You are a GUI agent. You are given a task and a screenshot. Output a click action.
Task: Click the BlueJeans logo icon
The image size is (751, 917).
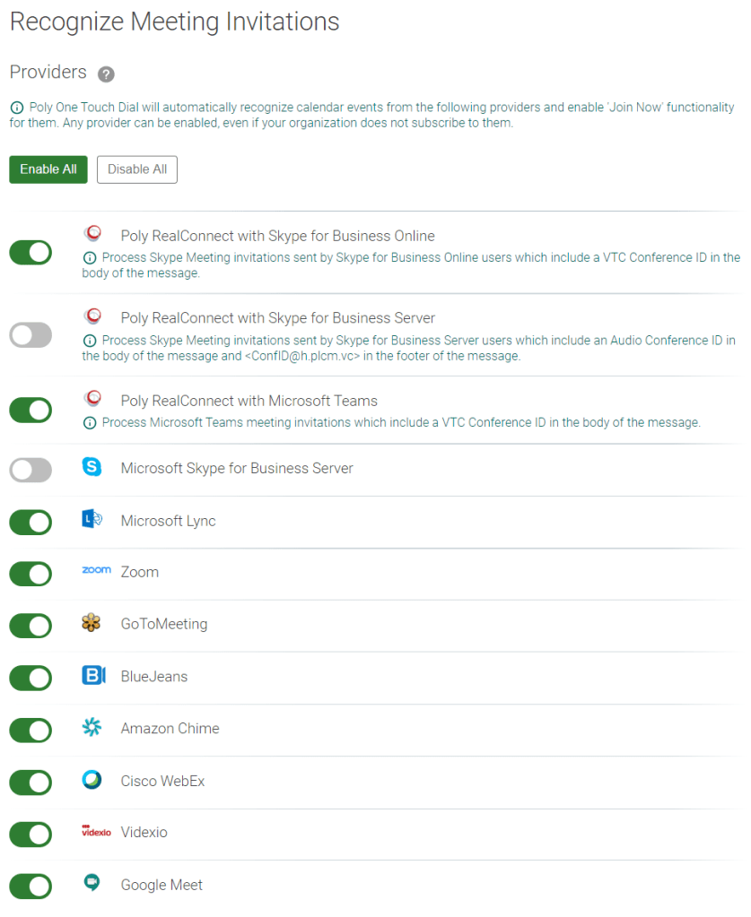(x=93, y=676)
